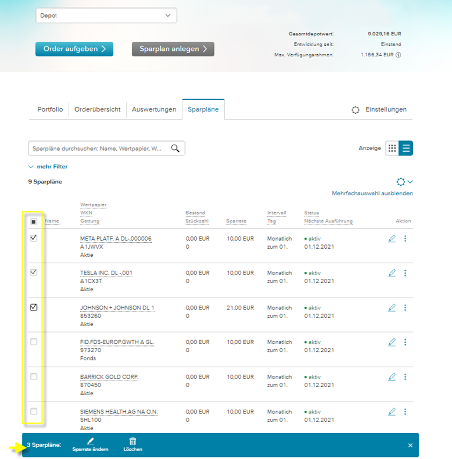Edit the FID.FDS-EUROP.GWTH savings plan

tap(392, 342)
